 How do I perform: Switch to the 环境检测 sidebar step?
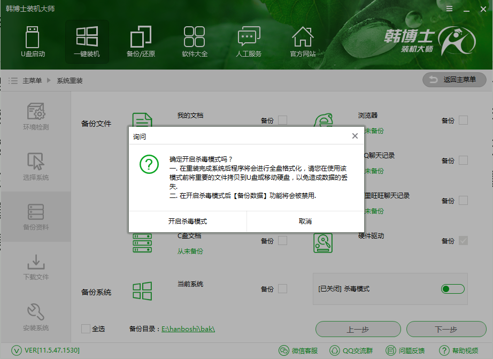pos(35,118)
